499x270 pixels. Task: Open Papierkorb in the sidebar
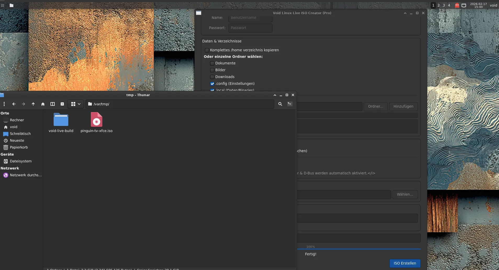click(x=19, y=147)
